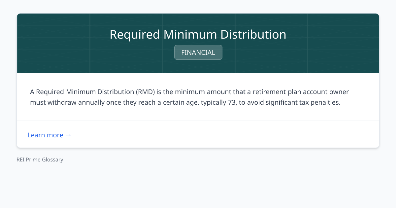
Task: Click the white card body area
Action: click(x=198, y=96)
